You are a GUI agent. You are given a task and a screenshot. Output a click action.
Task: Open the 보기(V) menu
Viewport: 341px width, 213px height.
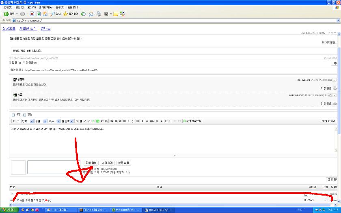click(x=32, y=7)
